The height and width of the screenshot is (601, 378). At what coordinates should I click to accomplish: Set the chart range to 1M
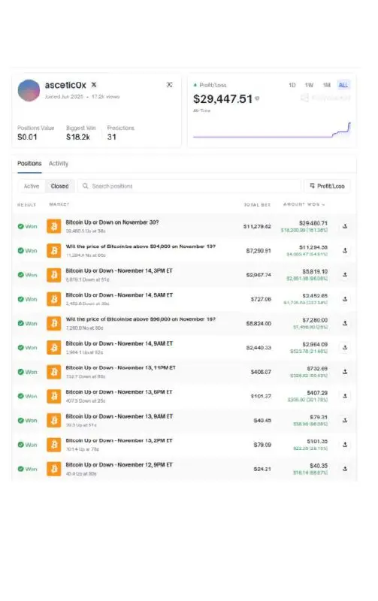327,85
